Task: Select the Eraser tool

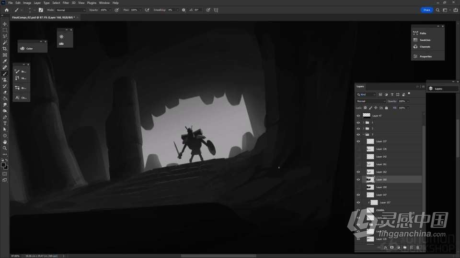Action: coord(5,92)
